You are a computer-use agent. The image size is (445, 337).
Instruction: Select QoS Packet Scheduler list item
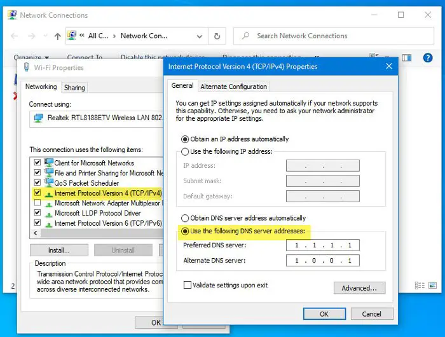point(86,183)
